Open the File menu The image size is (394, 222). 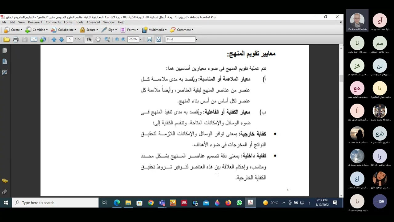(x=4, y=22)
